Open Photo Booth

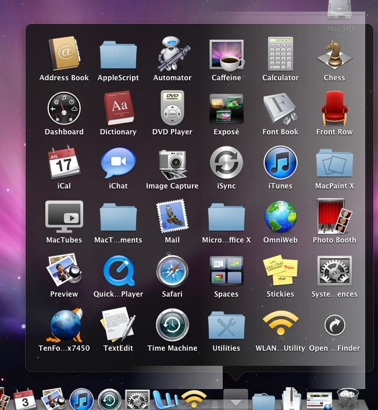[334, 216]
